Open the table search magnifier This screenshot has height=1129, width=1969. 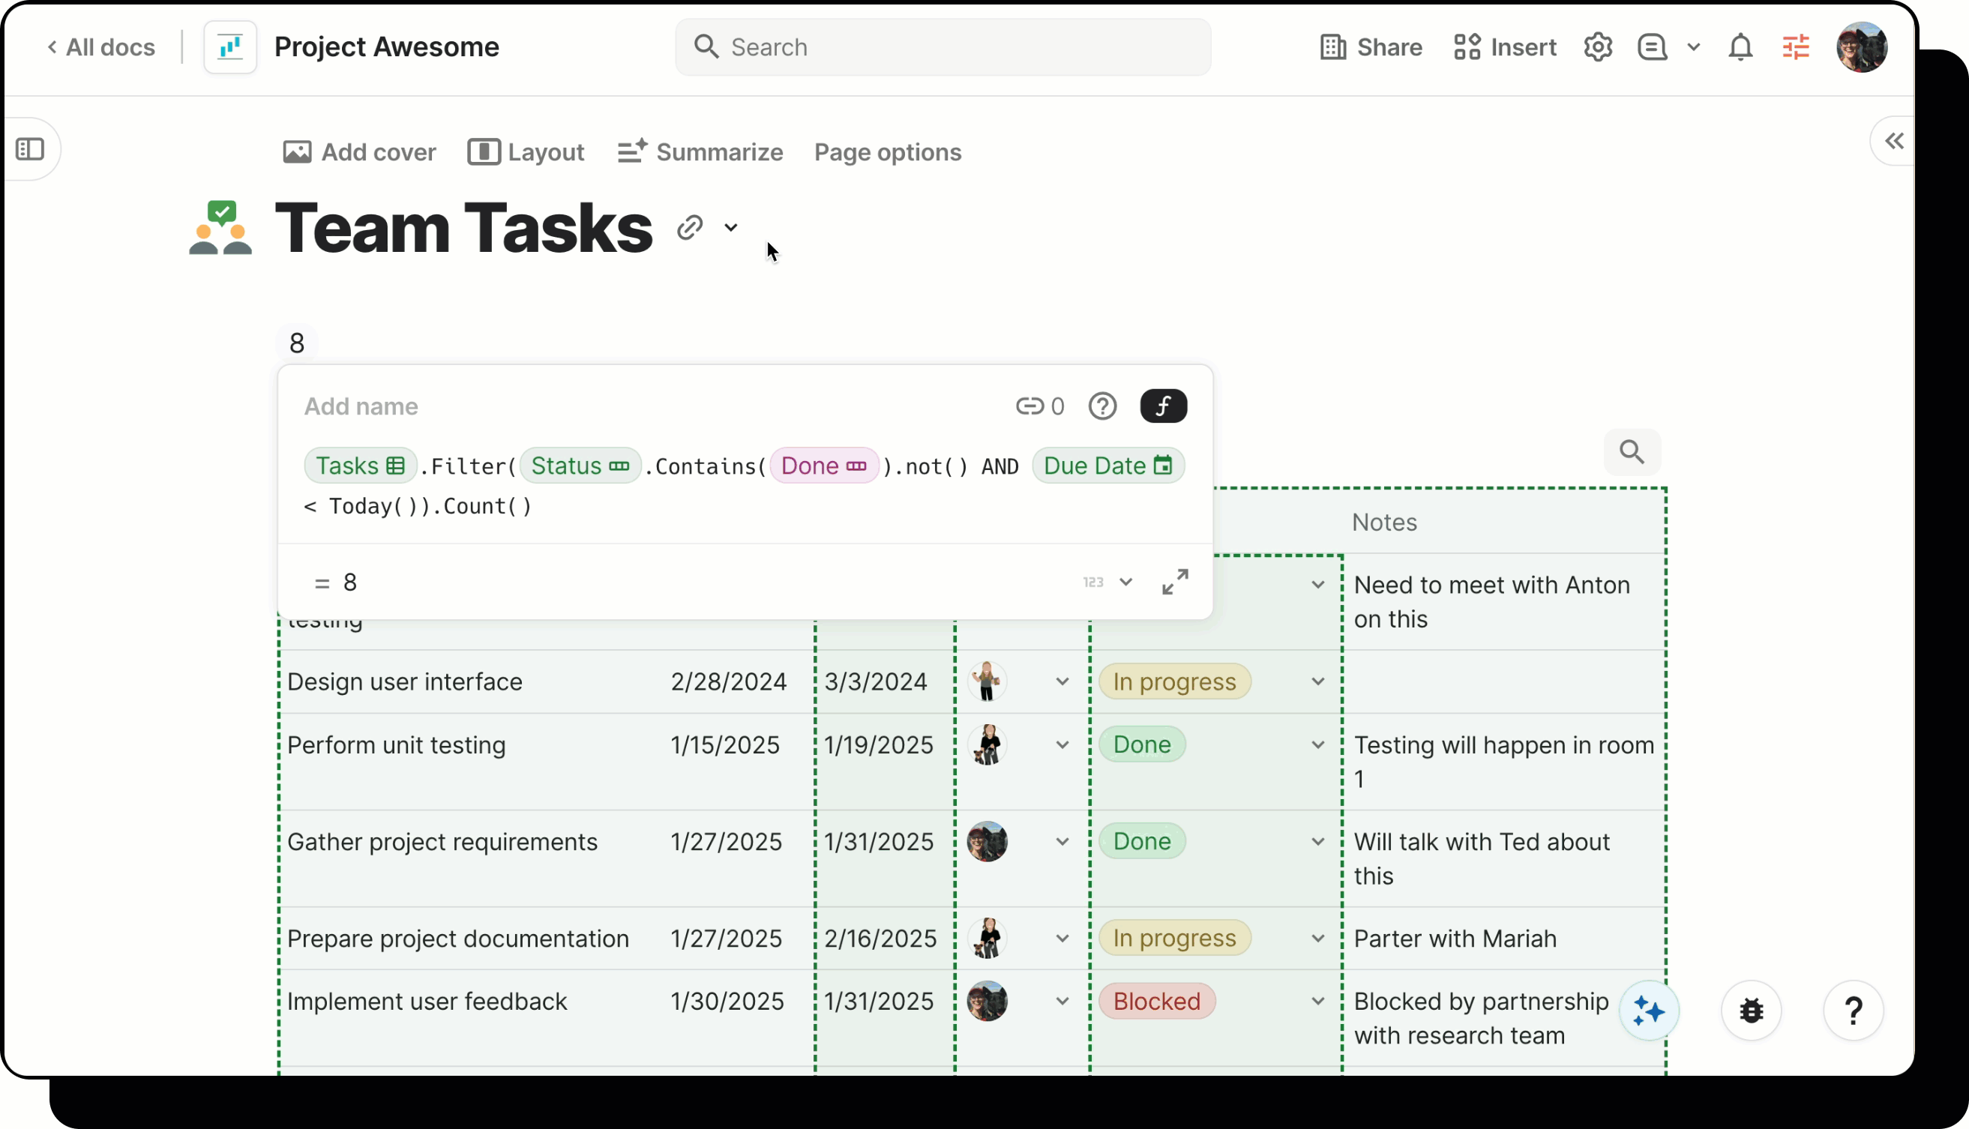(1632, 451)
